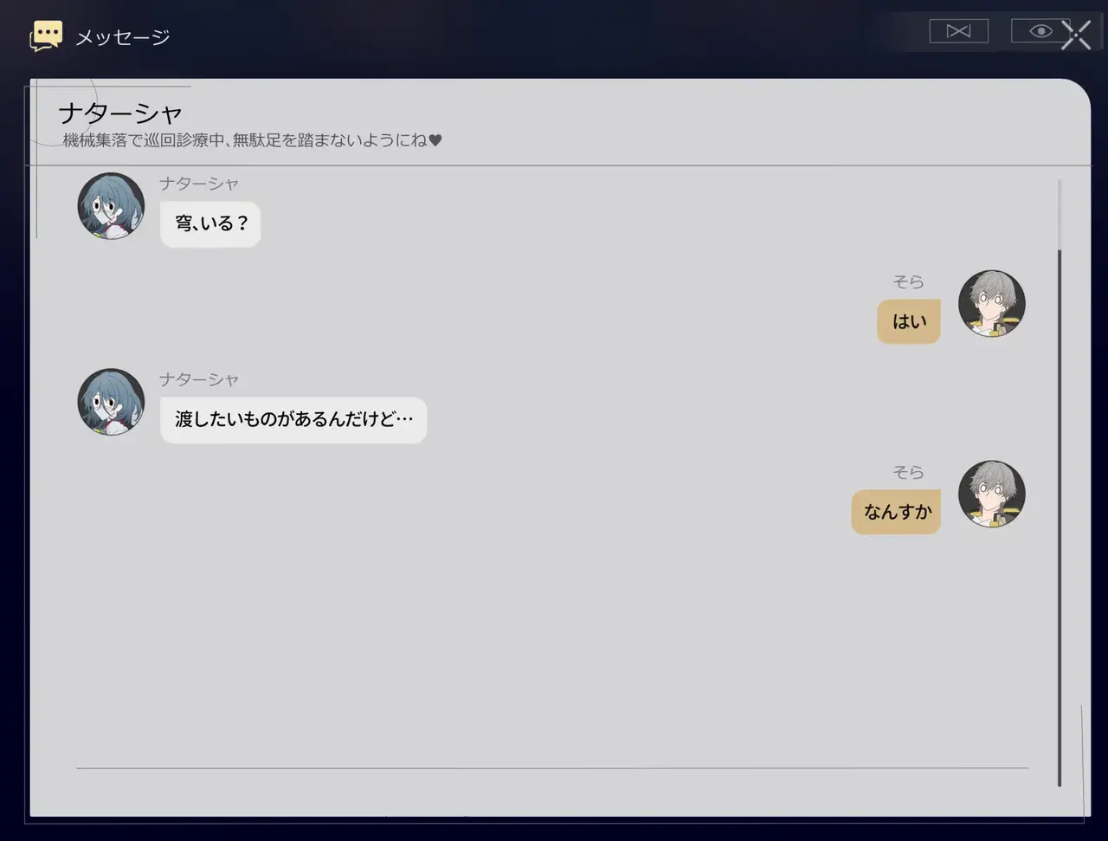The height and width of the screenshot is (841, 1108).
Task: Select the はい reply bubble
Action: point(909,321)
